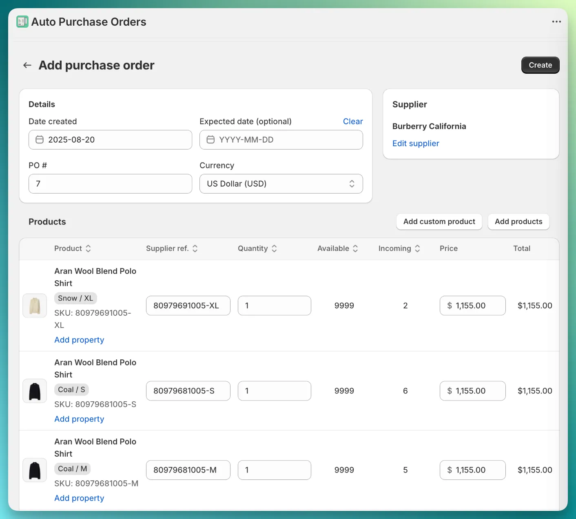Image resolution: width=576 pixels, height=519 pixels.
Task: Click SKU: 80979681005-M text
Action: pos(96,483)
